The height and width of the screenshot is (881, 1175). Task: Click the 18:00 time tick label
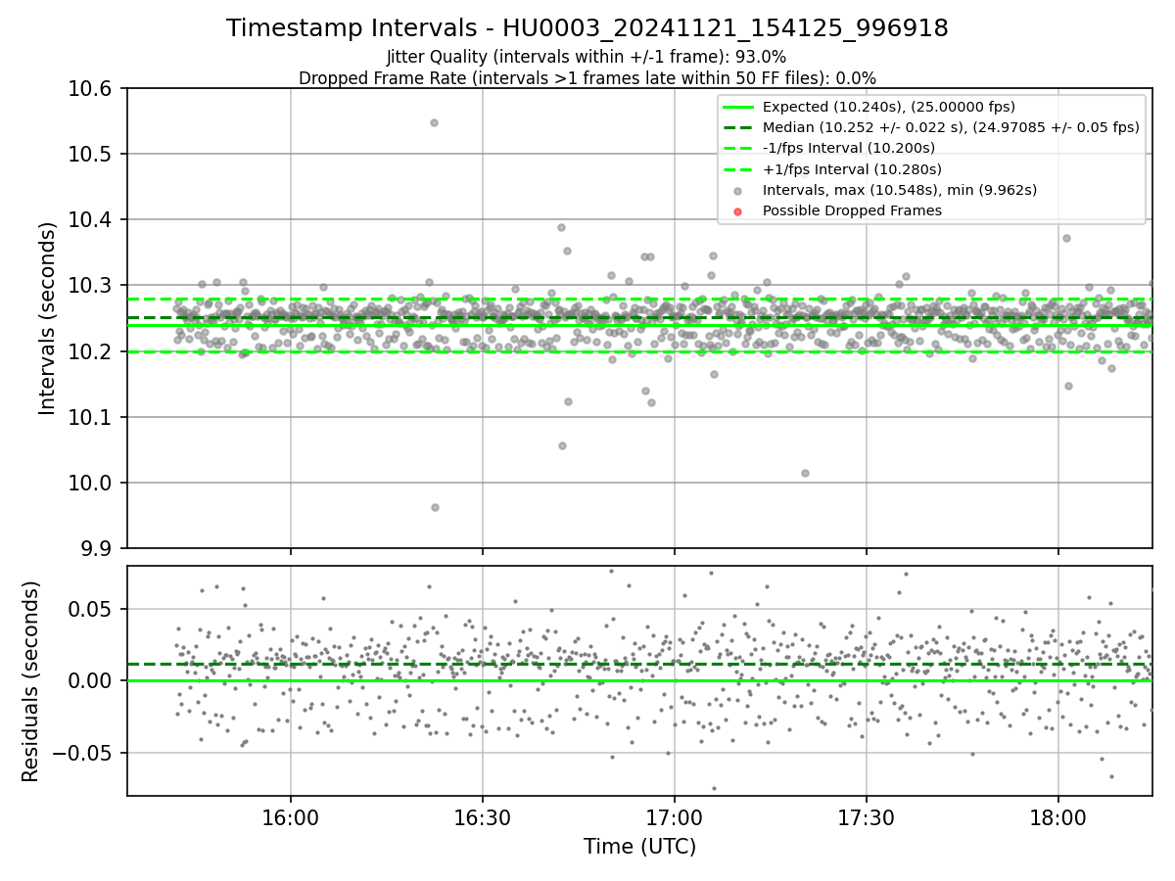click(x=1057, y=816)
